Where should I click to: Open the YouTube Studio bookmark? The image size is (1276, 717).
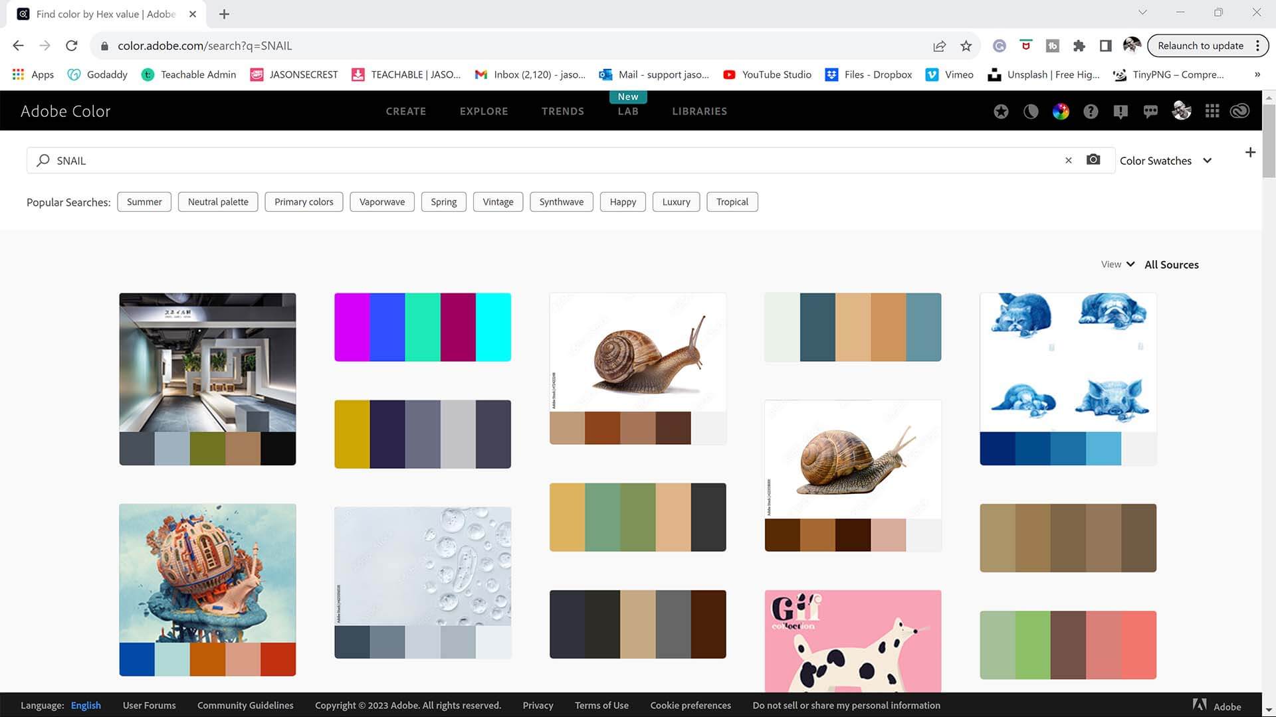point(768,74)
